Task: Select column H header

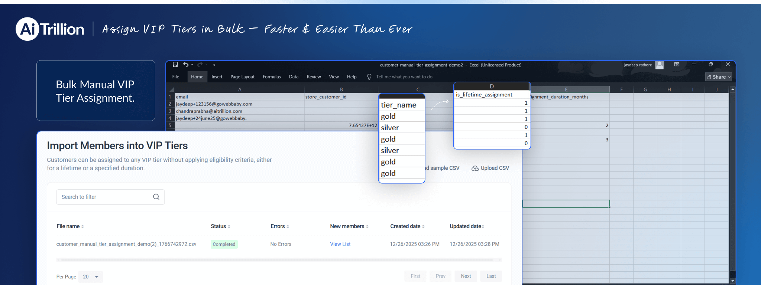Action: point(669,89)
